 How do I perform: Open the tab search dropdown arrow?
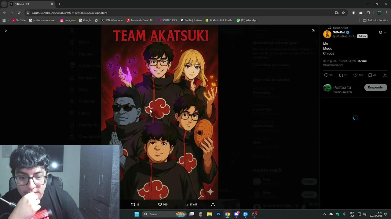coord(4,4)
